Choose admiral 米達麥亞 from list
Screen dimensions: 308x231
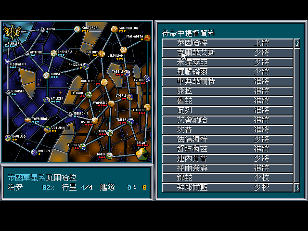pyautogui.click(x=228, y=62)
